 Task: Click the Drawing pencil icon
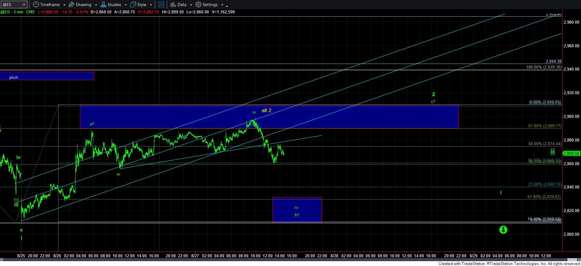[71, 5]
